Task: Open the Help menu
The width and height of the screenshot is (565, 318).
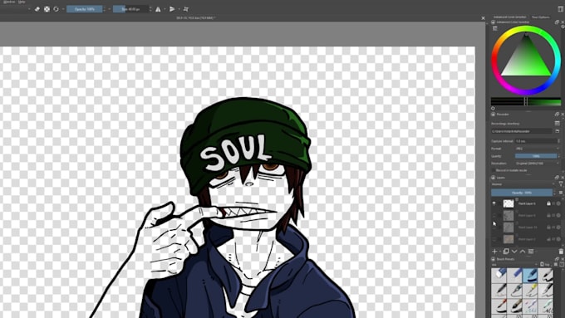Action: pos(22,2)
